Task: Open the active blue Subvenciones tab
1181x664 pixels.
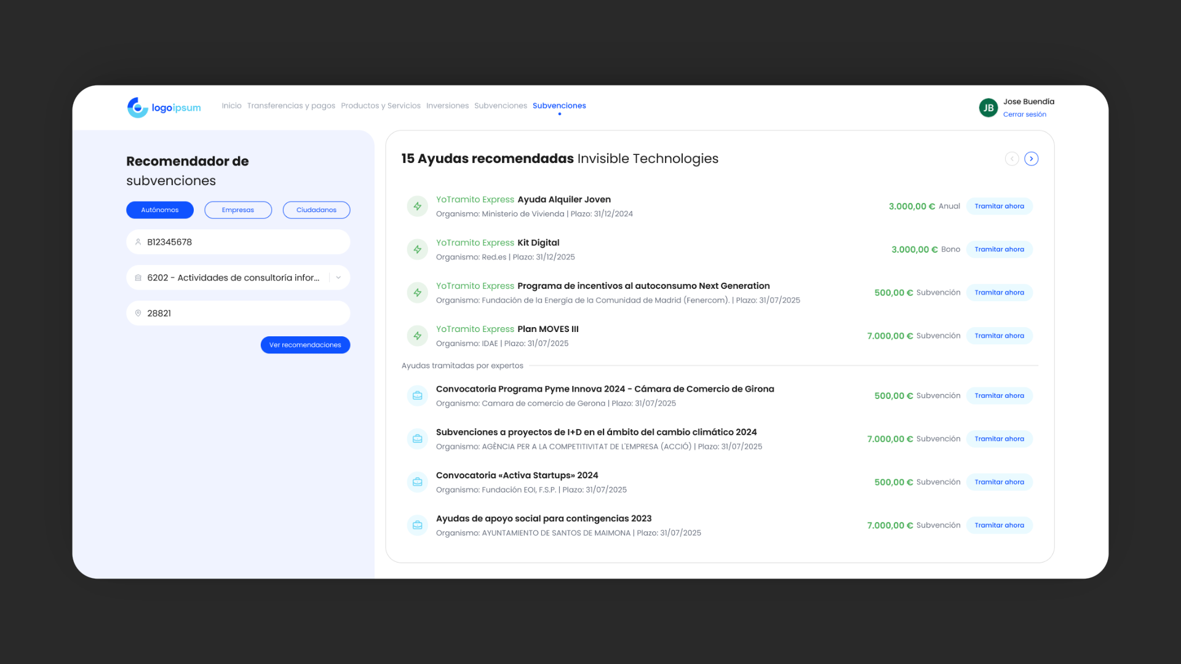Action: click(x=559, y=106)
